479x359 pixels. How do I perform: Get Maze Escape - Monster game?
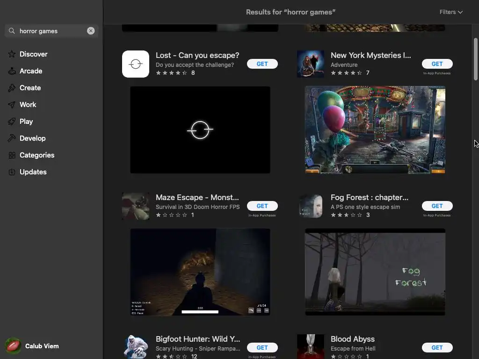tap(262, 206)
